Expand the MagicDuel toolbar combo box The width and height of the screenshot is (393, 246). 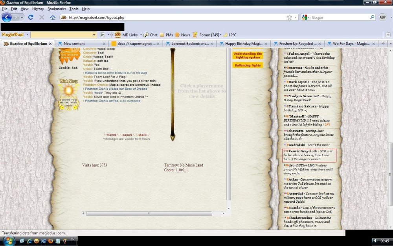pyautogui.click(x=94, y=35)
